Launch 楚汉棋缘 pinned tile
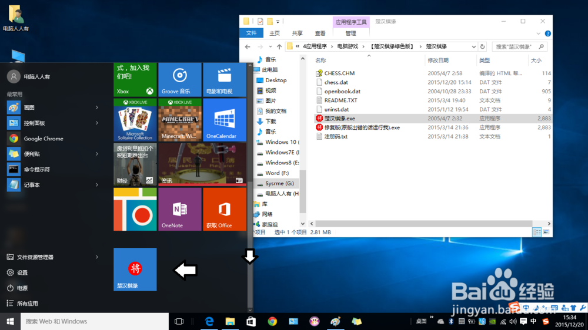588x330 pixels. 135,270
